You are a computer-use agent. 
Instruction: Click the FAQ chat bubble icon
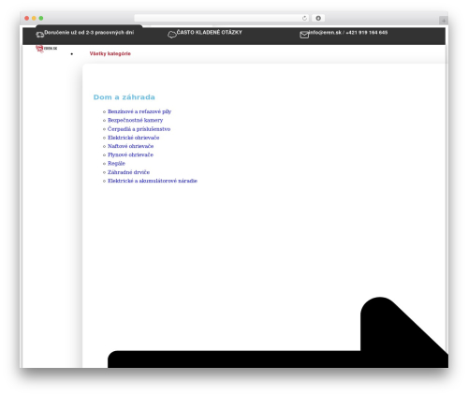[172, 35]
